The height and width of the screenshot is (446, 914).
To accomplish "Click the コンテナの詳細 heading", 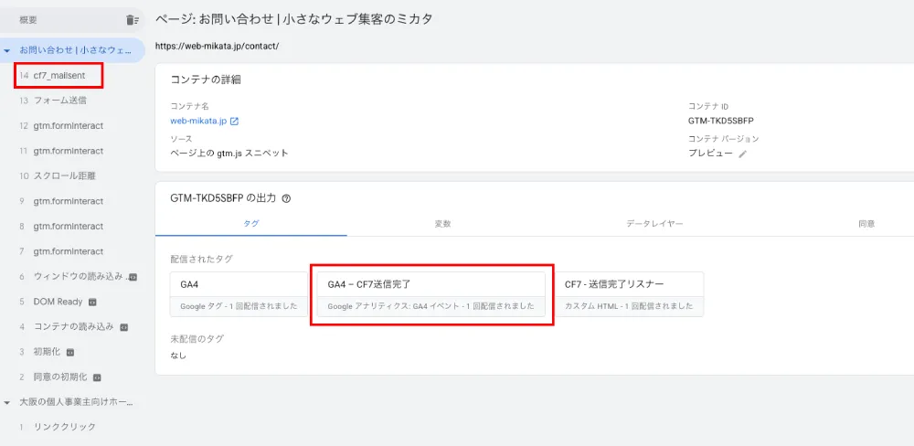I will [x=206, y=80].
